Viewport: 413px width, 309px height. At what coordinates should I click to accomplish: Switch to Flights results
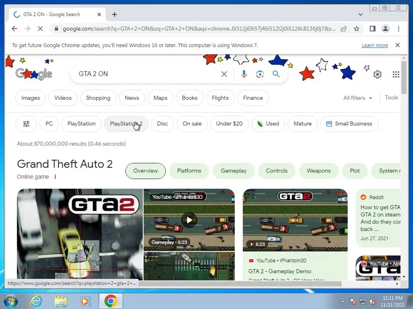coord(220,98)
